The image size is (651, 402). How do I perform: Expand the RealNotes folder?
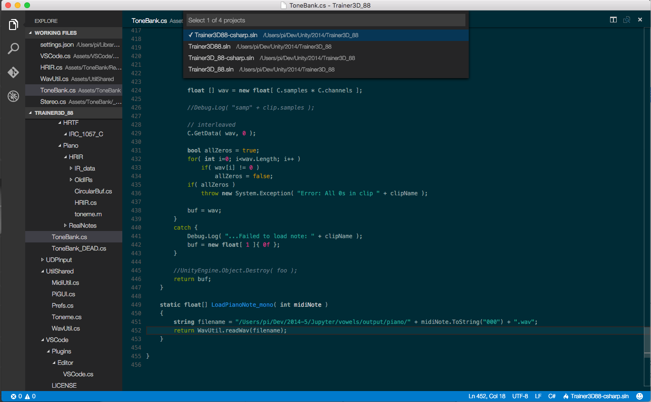(65, 226)
